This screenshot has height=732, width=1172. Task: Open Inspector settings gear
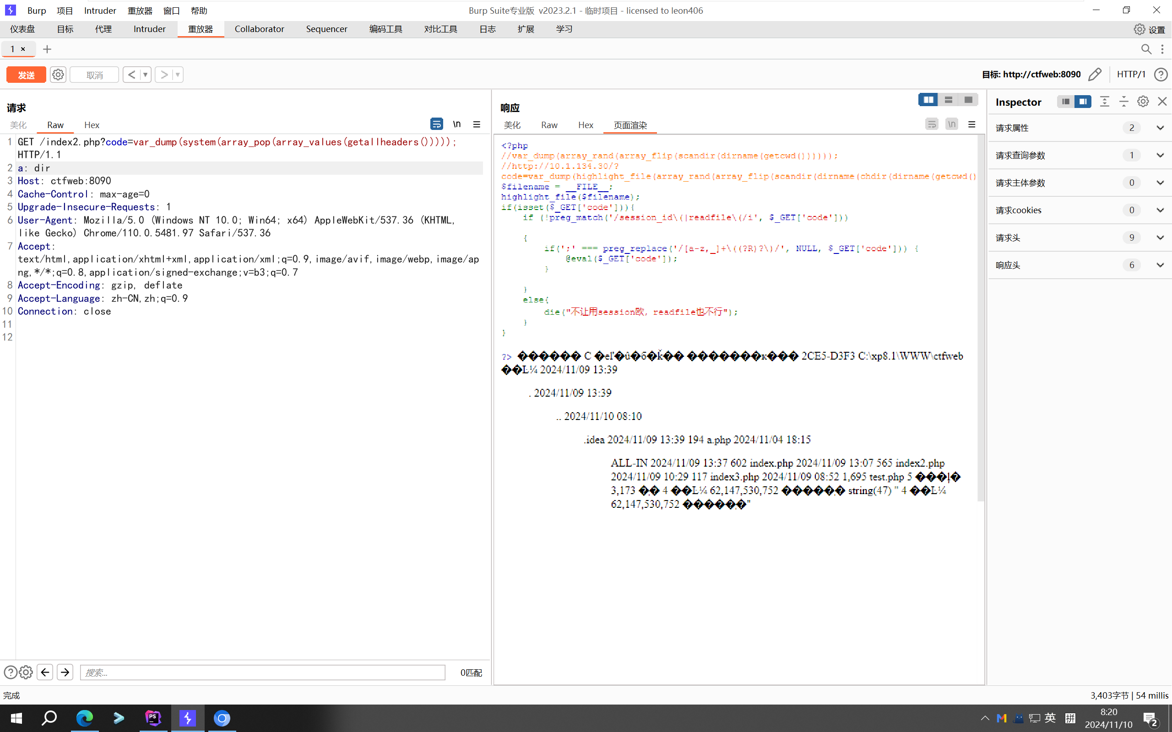1143,101
